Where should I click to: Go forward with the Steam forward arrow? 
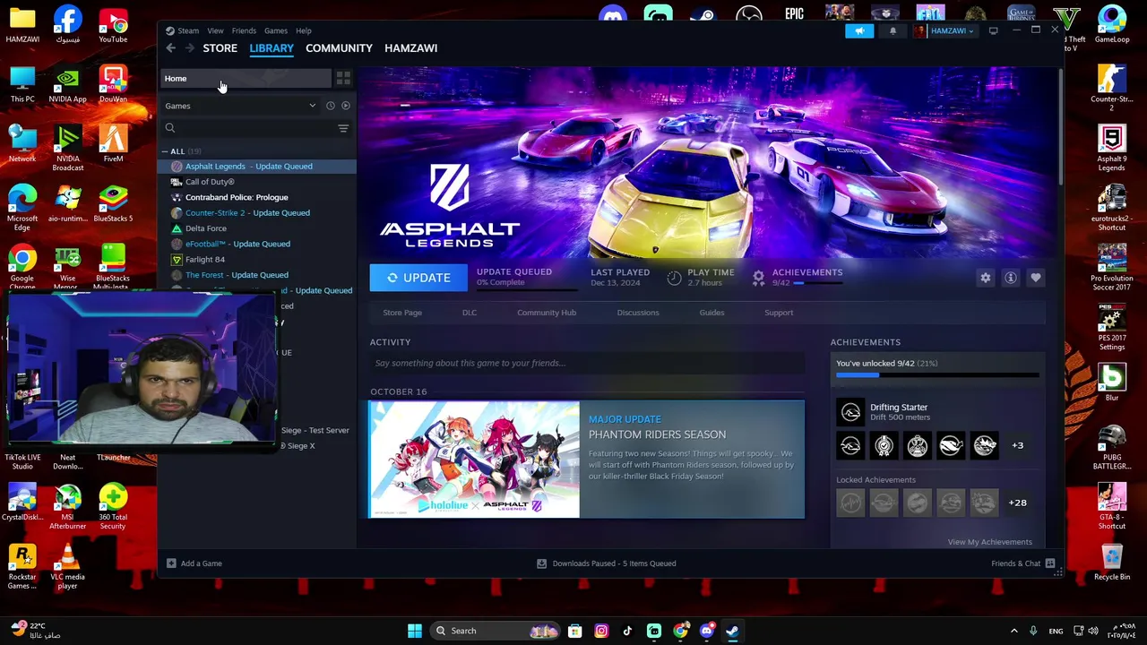point(189,48)
